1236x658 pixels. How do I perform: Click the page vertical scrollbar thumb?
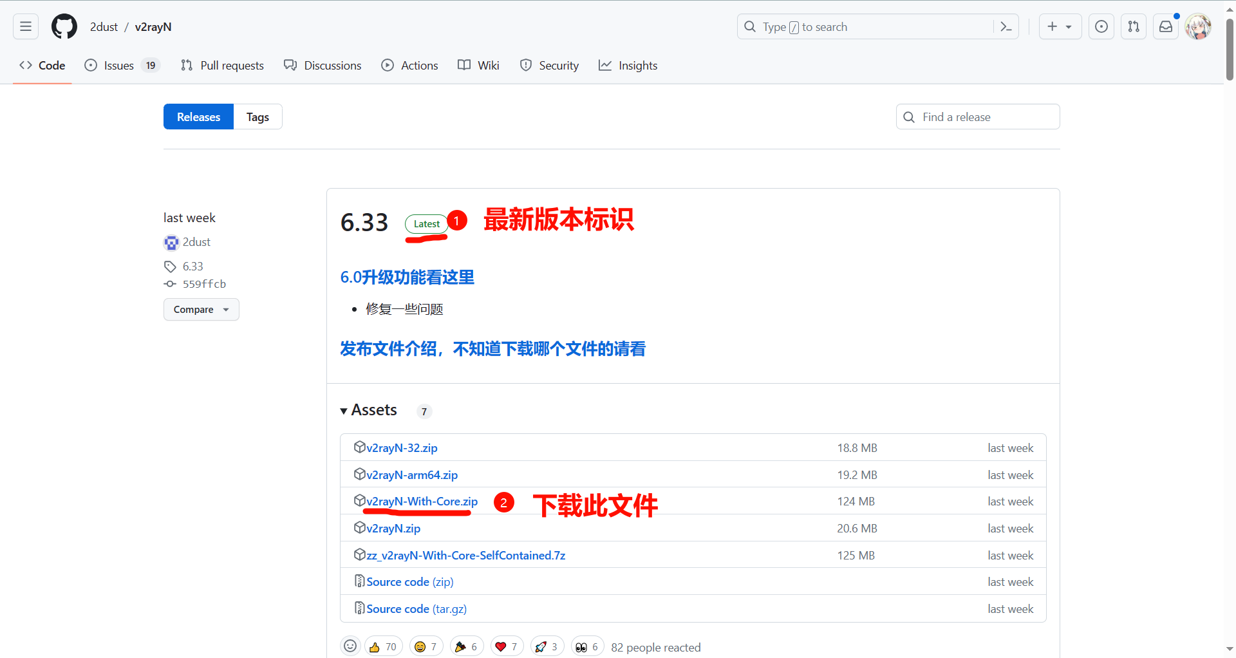click(x=1230, y=50)
